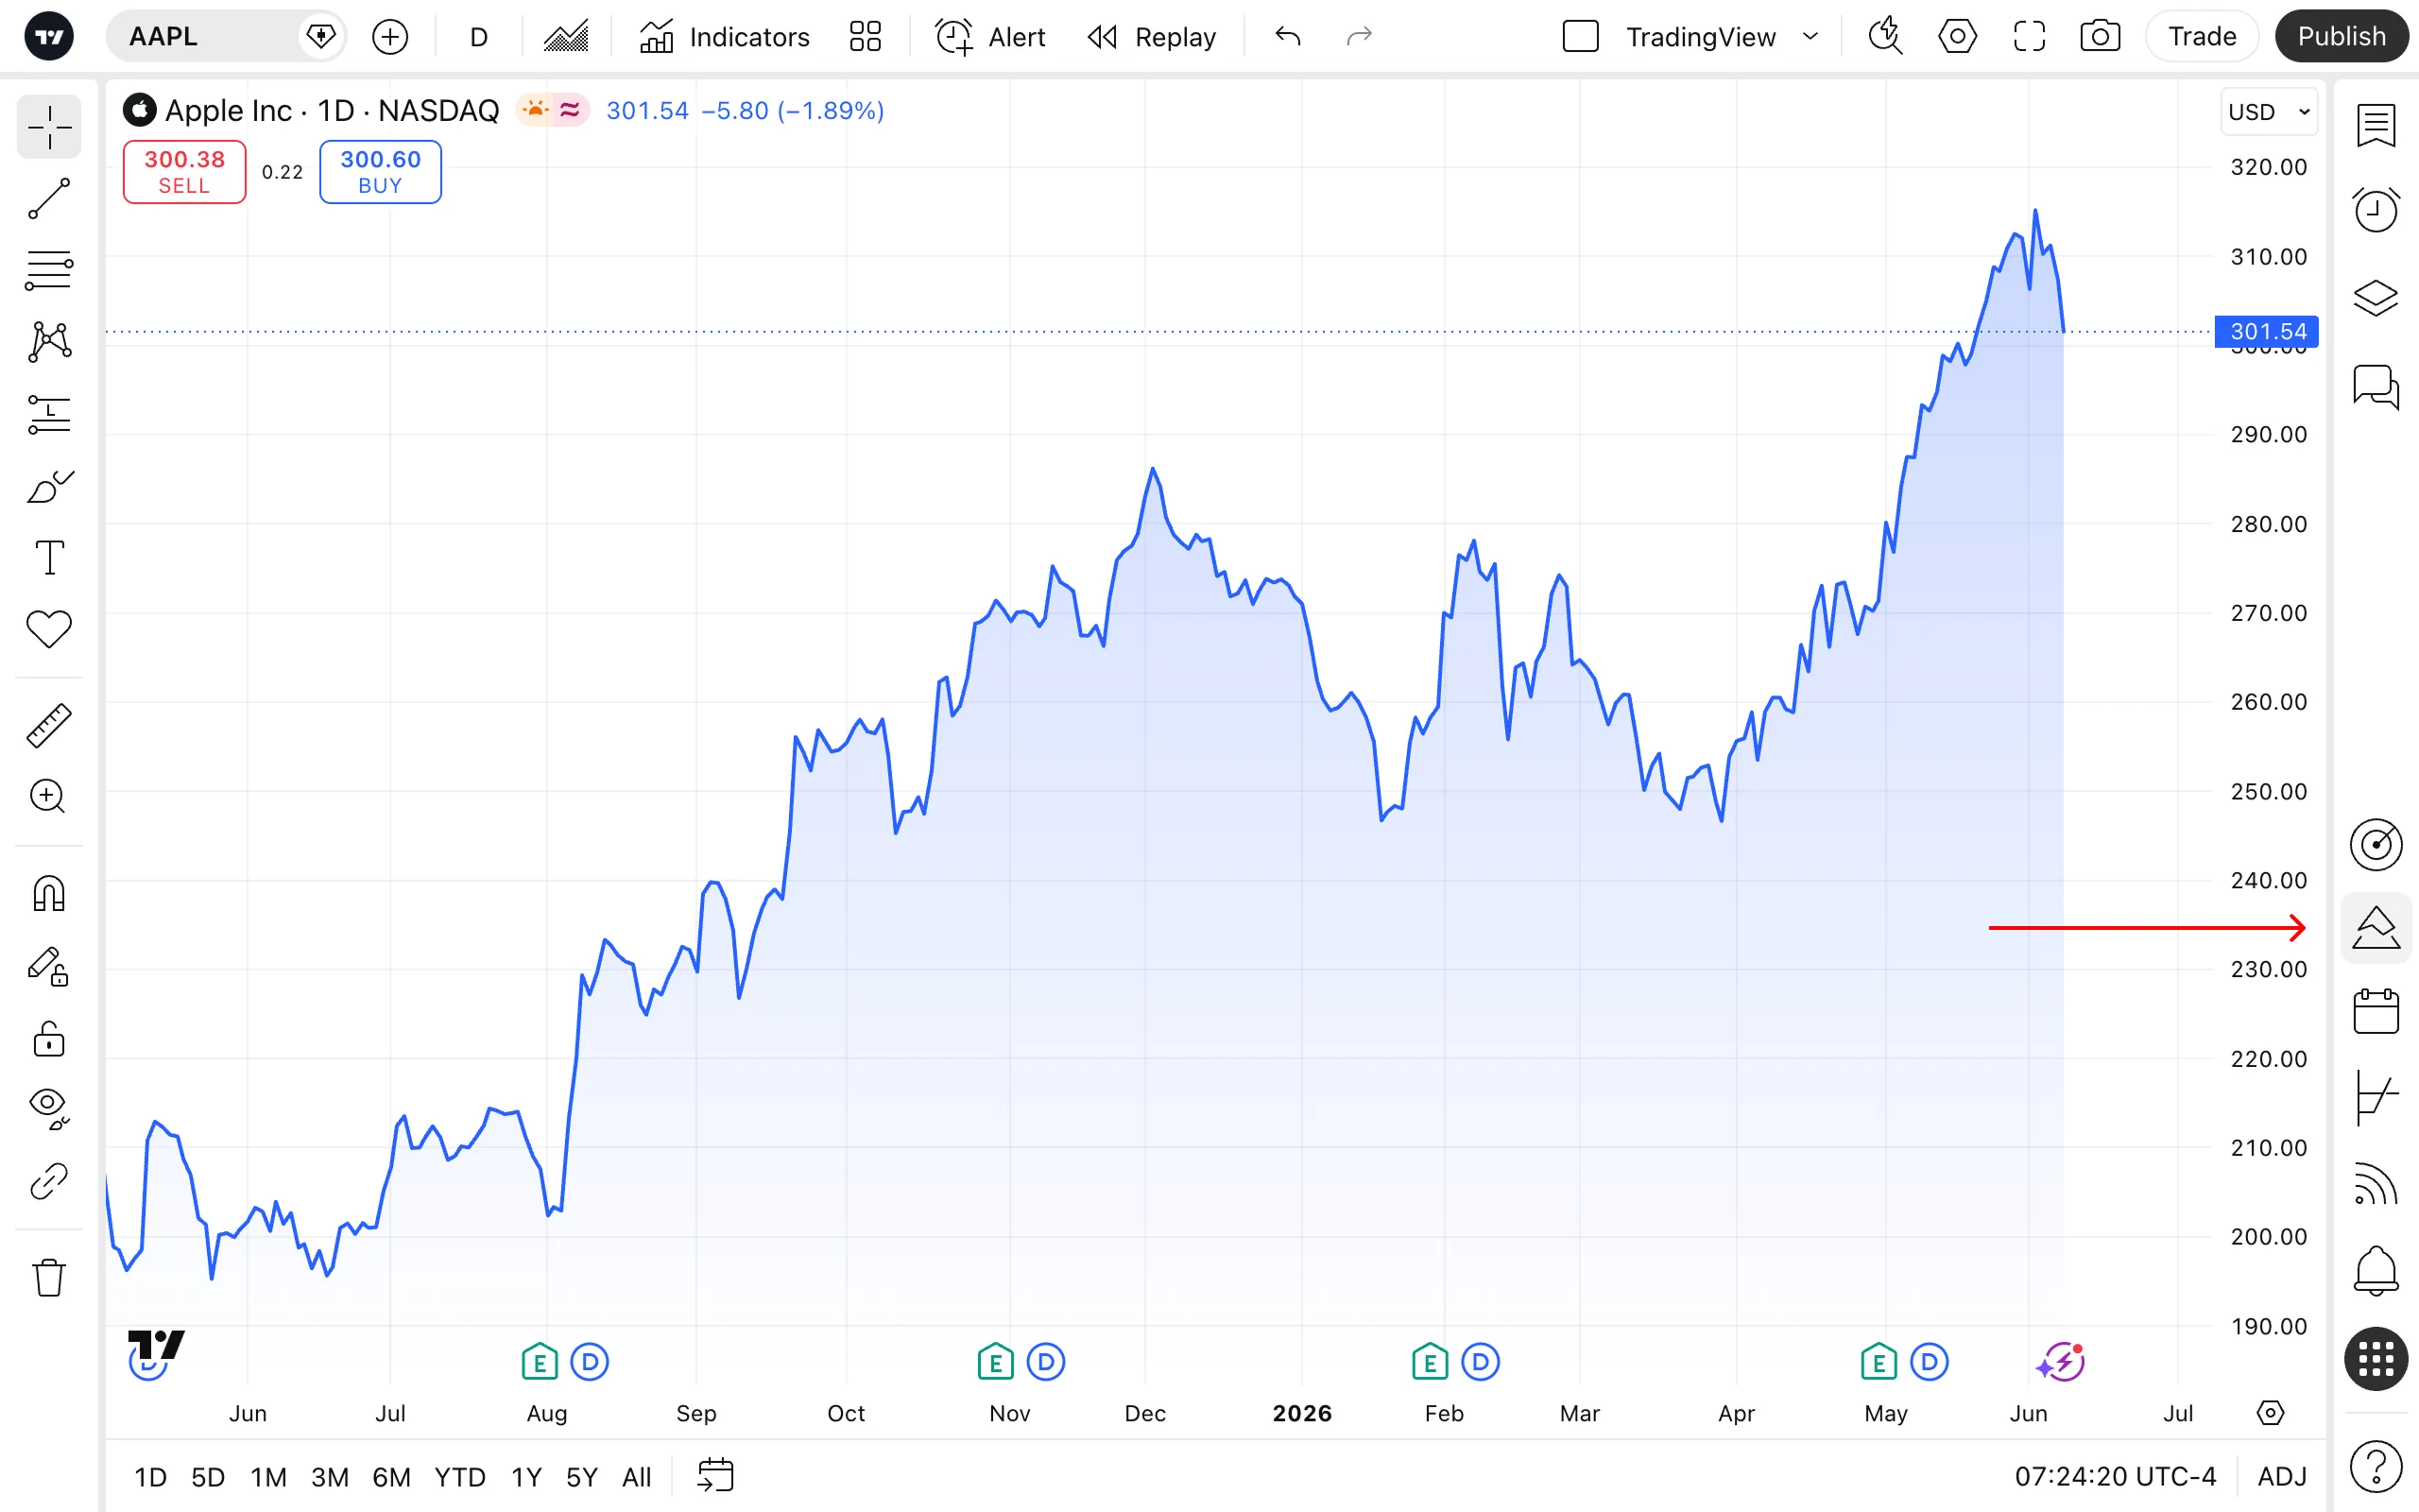Open the Indicators dialog

[x=725, y=37]
